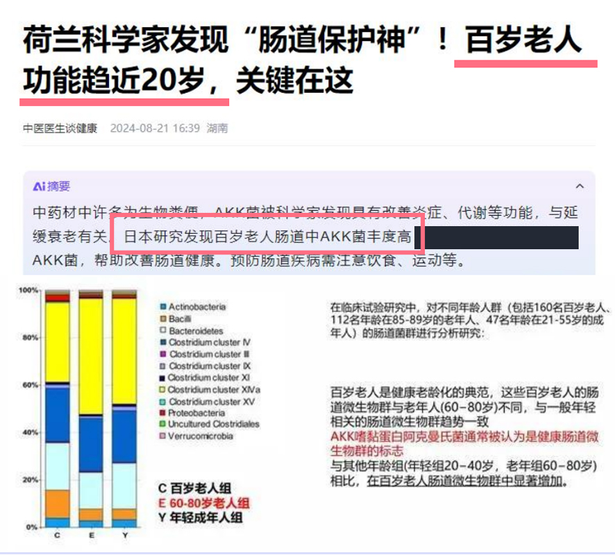This screenshot has height=555, width=615.
Task: Click the black redacted bar in summary
Action: pyautogui.click(x=500, y=237)
